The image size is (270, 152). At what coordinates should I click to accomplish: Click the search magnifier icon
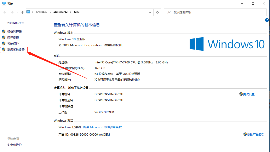[169, 12]
